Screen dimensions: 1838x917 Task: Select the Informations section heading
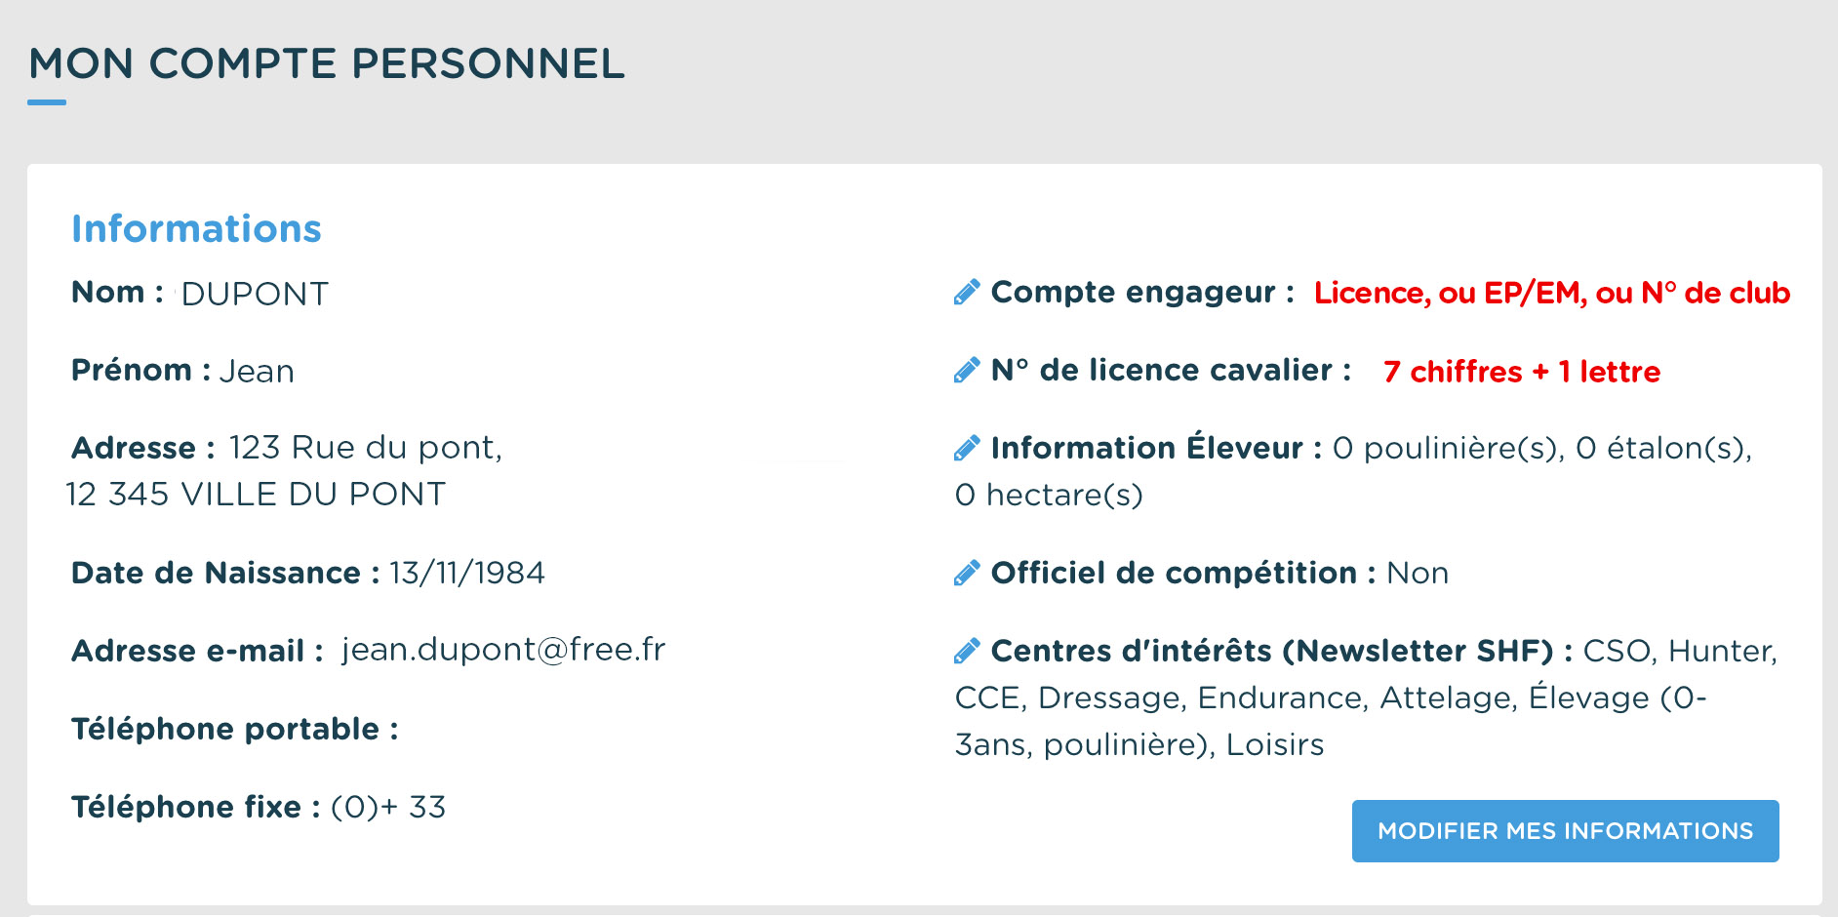(196, 229)
